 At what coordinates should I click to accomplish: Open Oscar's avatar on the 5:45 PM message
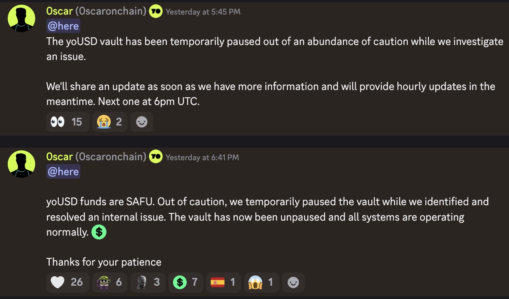coord(21,19)
